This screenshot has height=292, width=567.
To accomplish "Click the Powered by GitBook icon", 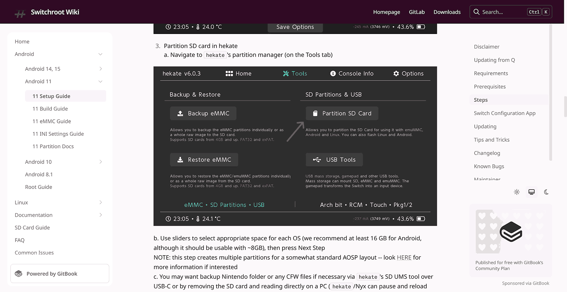I will click(x=19, y=274).
